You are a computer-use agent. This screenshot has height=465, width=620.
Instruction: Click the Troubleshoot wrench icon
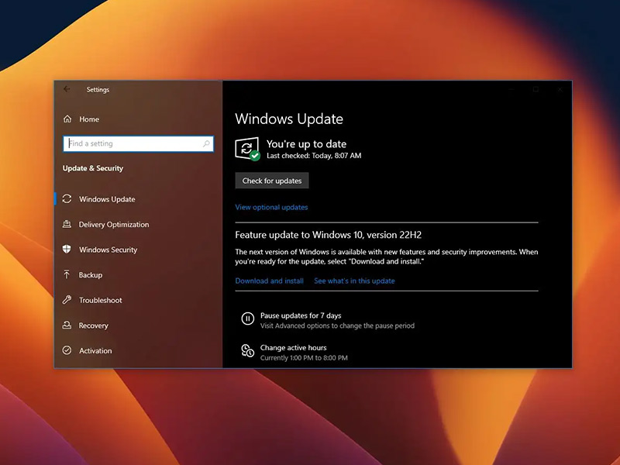point(67,300)
